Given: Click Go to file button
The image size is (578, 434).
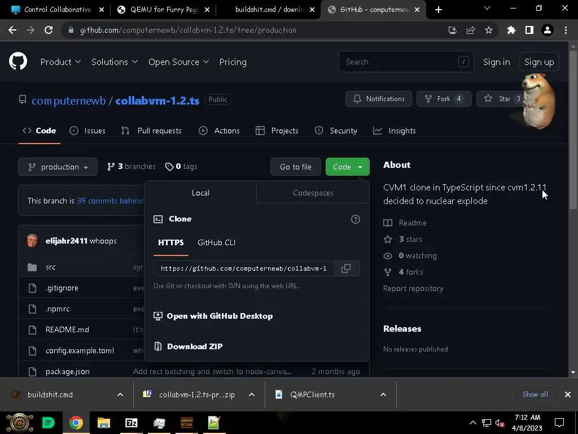Looking at the screenshot, I should point(296,167).
